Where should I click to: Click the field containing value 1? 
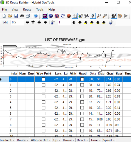coord(64,22)
